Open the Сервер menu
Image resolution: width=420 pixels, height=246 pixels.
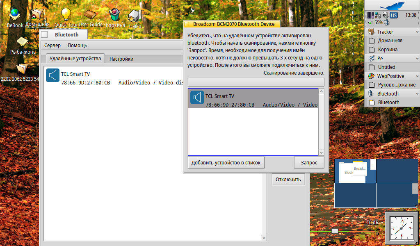[x=52, y=46]
